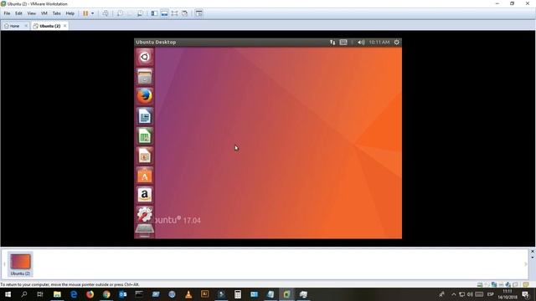Open Windows search in taskbar
Viewport: 536px width, 301px height.
tap(24, 294)
